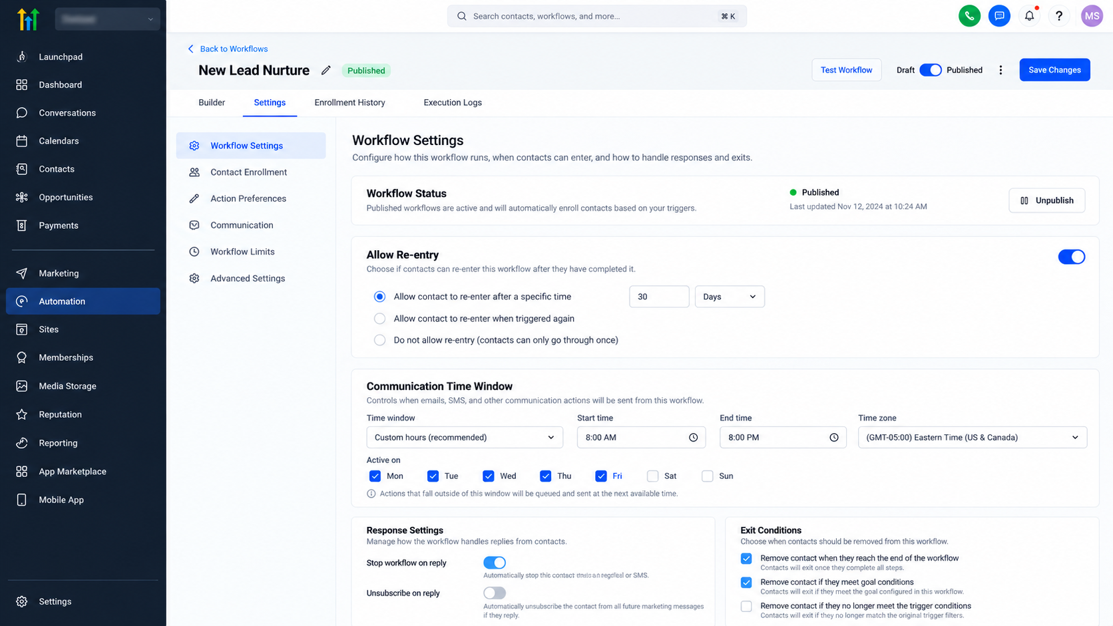
Task: Open the Time zone dropdown
Action: point(972,438)
